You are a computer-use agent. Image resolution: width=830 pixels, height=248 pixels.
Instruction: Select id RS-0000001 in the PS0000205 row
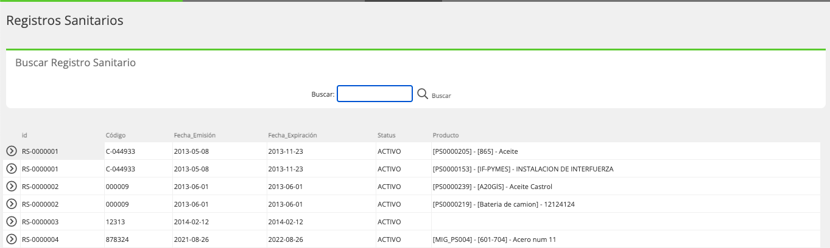click(40, 151)
